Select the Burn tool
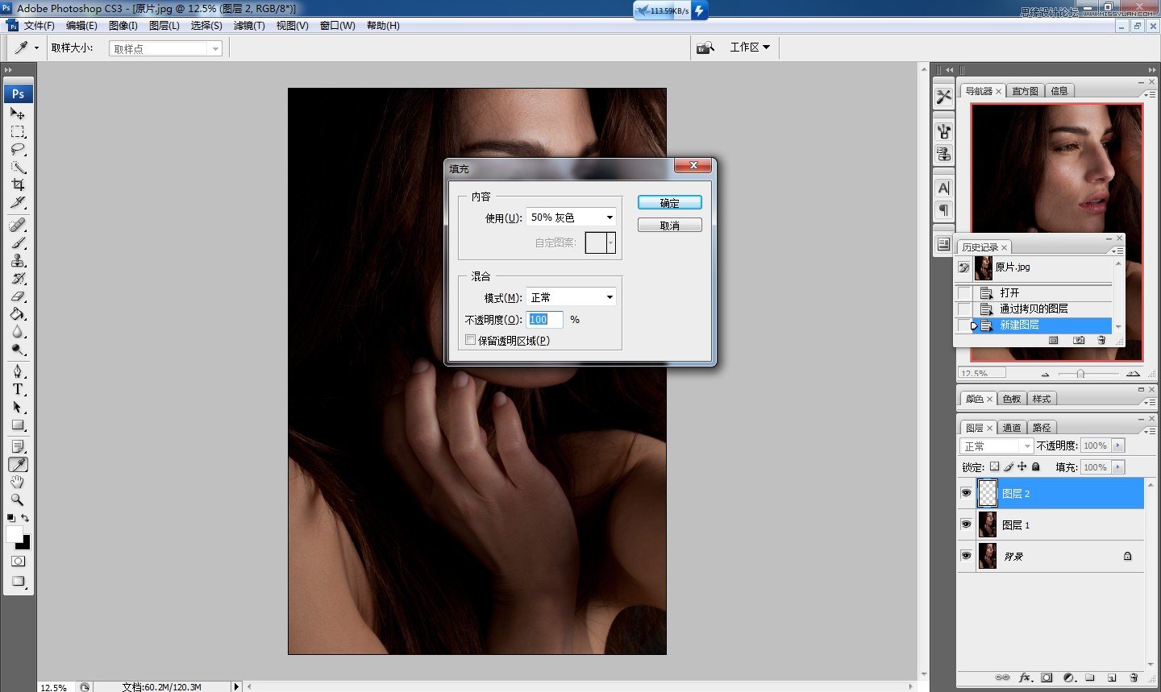This screenshot has height=692, width=1161. point(18,349)
